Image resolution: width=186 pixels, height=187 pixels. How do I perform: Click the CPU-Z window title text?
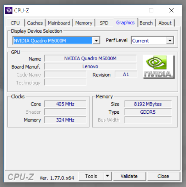coord(22,11)
